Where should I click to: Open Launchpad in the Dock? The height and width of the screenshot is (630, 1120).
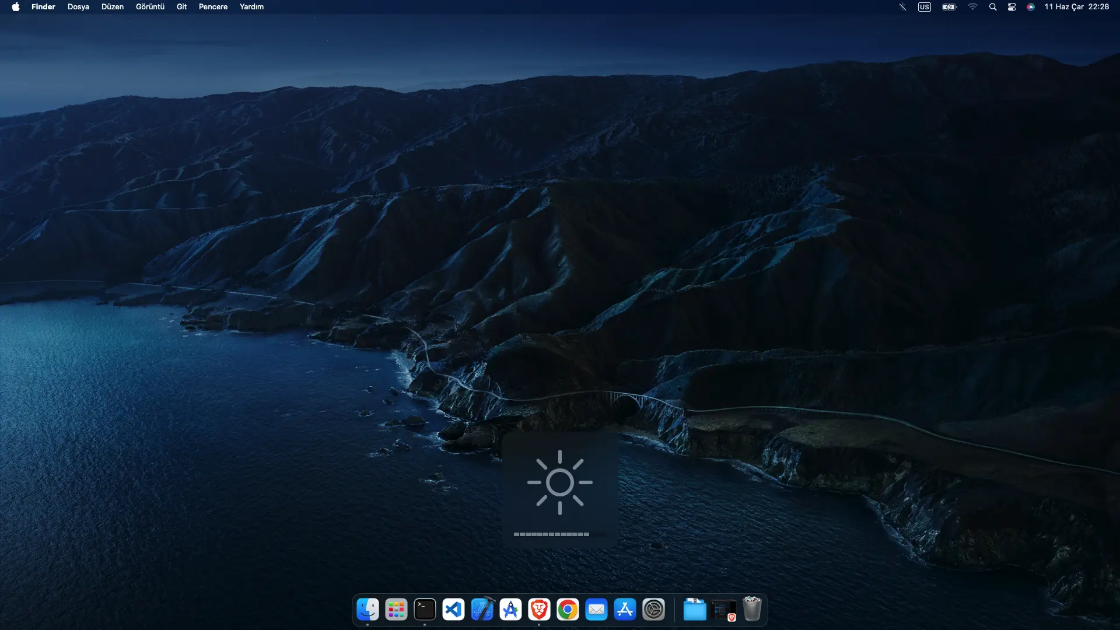coord(396,610)
